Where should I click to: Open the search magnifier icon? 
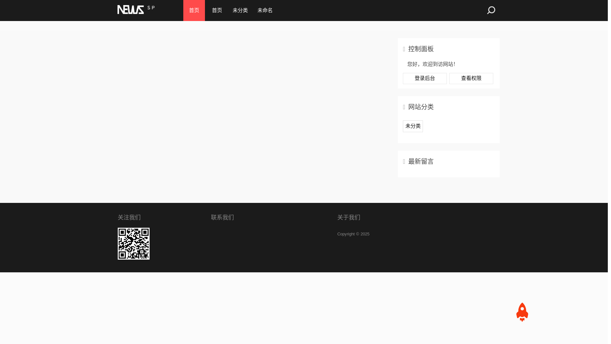[x=491, y=10]
